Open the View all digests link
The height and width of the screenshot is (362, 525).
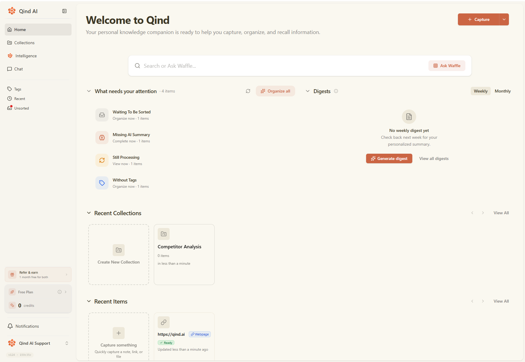pos(434,158)
